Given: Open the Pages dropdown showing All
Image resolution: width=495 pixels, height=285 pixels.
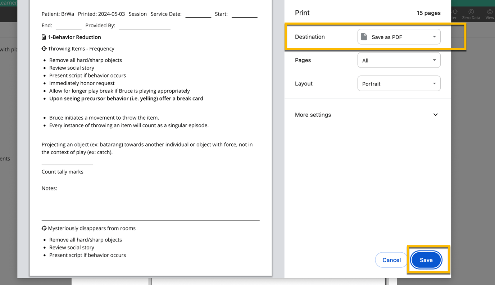Looking at the screenshot, I should 399,60.
